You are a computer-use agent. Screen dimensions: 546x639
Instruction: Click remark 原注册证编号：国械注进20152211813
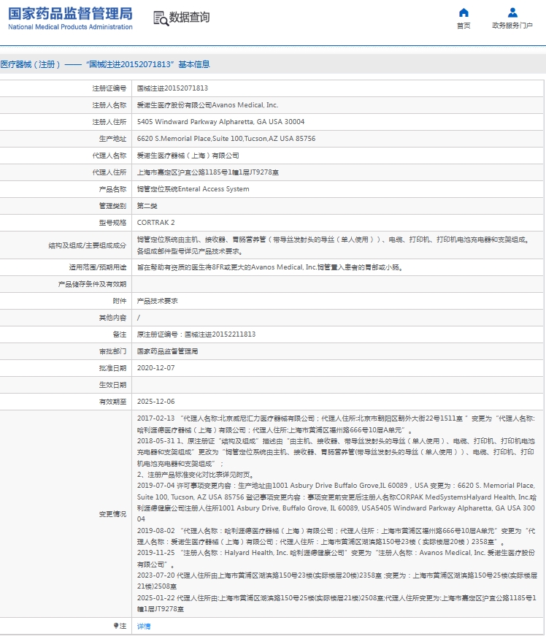196,334
